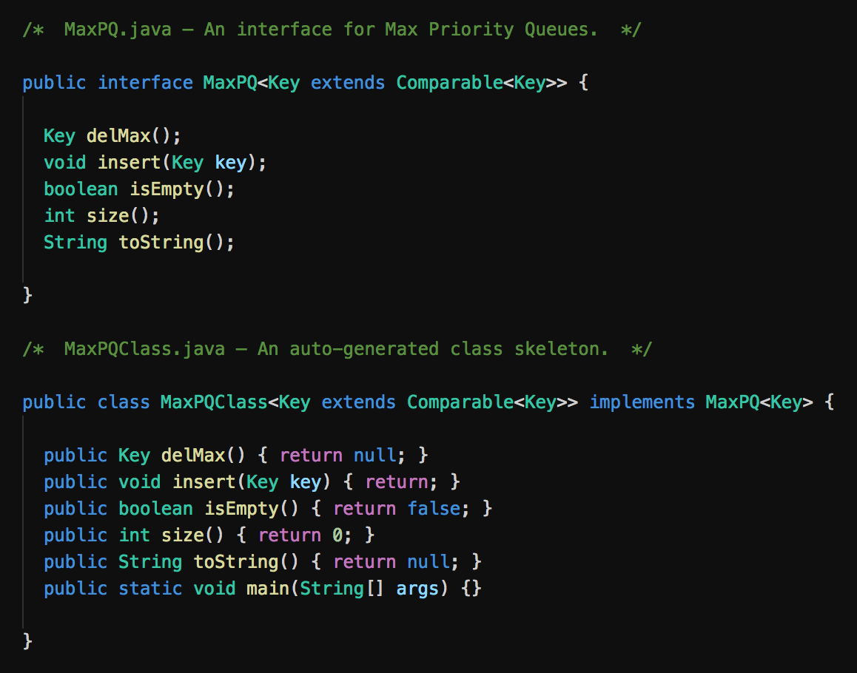Click the 'static' keyword in main method
Screen dimensions: 857x673
click(x=150, y=589)
